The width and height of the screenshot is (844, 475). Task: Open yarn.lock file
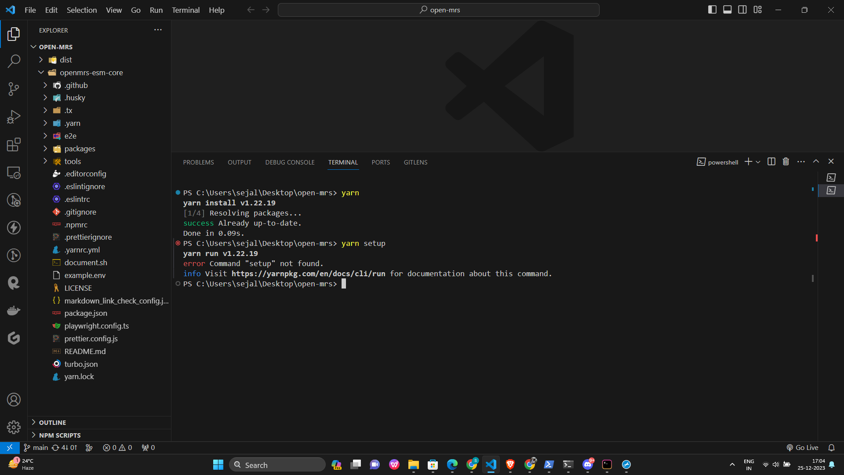(79, 377)
